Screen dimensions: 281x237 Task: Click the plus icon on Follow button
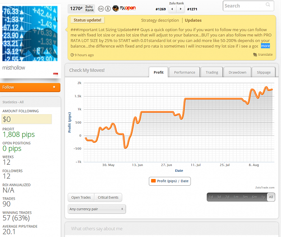pyautogui.click(x=54, y=87)
